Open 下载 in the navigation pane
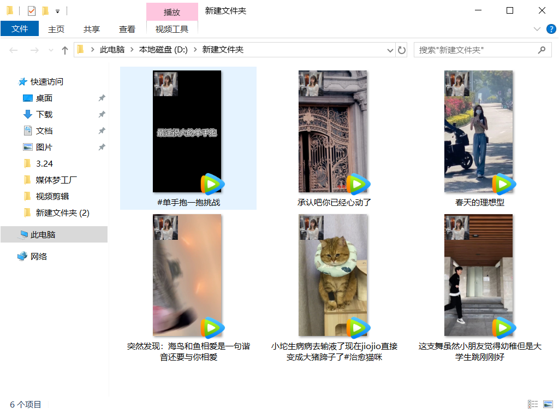Image resolution: width=559 pixels, height=413 pixels. [44, 115]
